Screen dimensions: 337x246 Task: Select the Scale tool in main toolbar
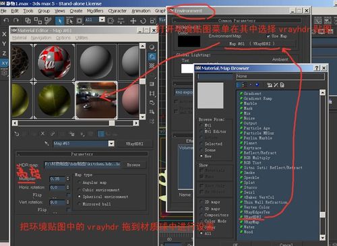pos(153,21)
